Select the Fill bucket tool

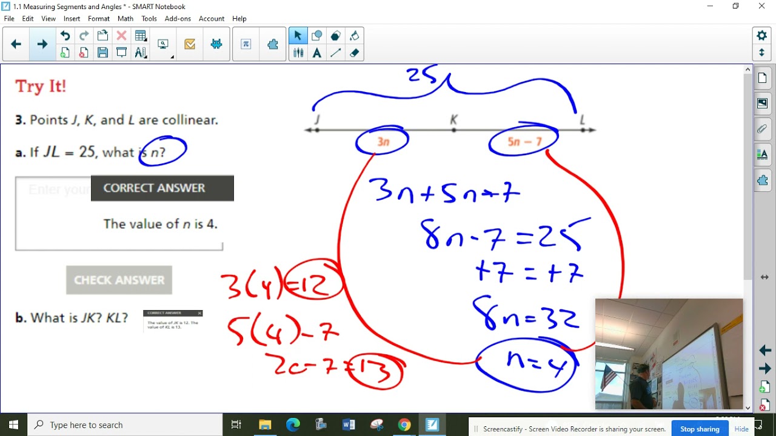[x=355, y=36]
